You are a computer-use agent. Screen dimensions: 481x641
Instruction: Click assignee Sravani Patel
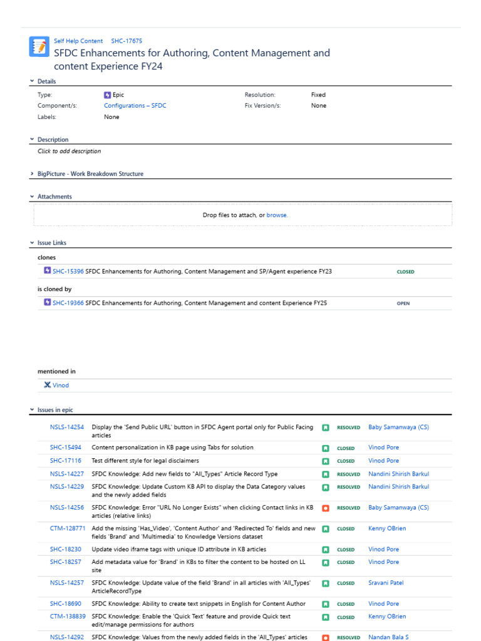386,583
